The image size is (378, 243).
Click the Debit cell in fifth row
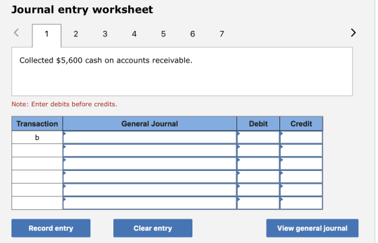258,190
